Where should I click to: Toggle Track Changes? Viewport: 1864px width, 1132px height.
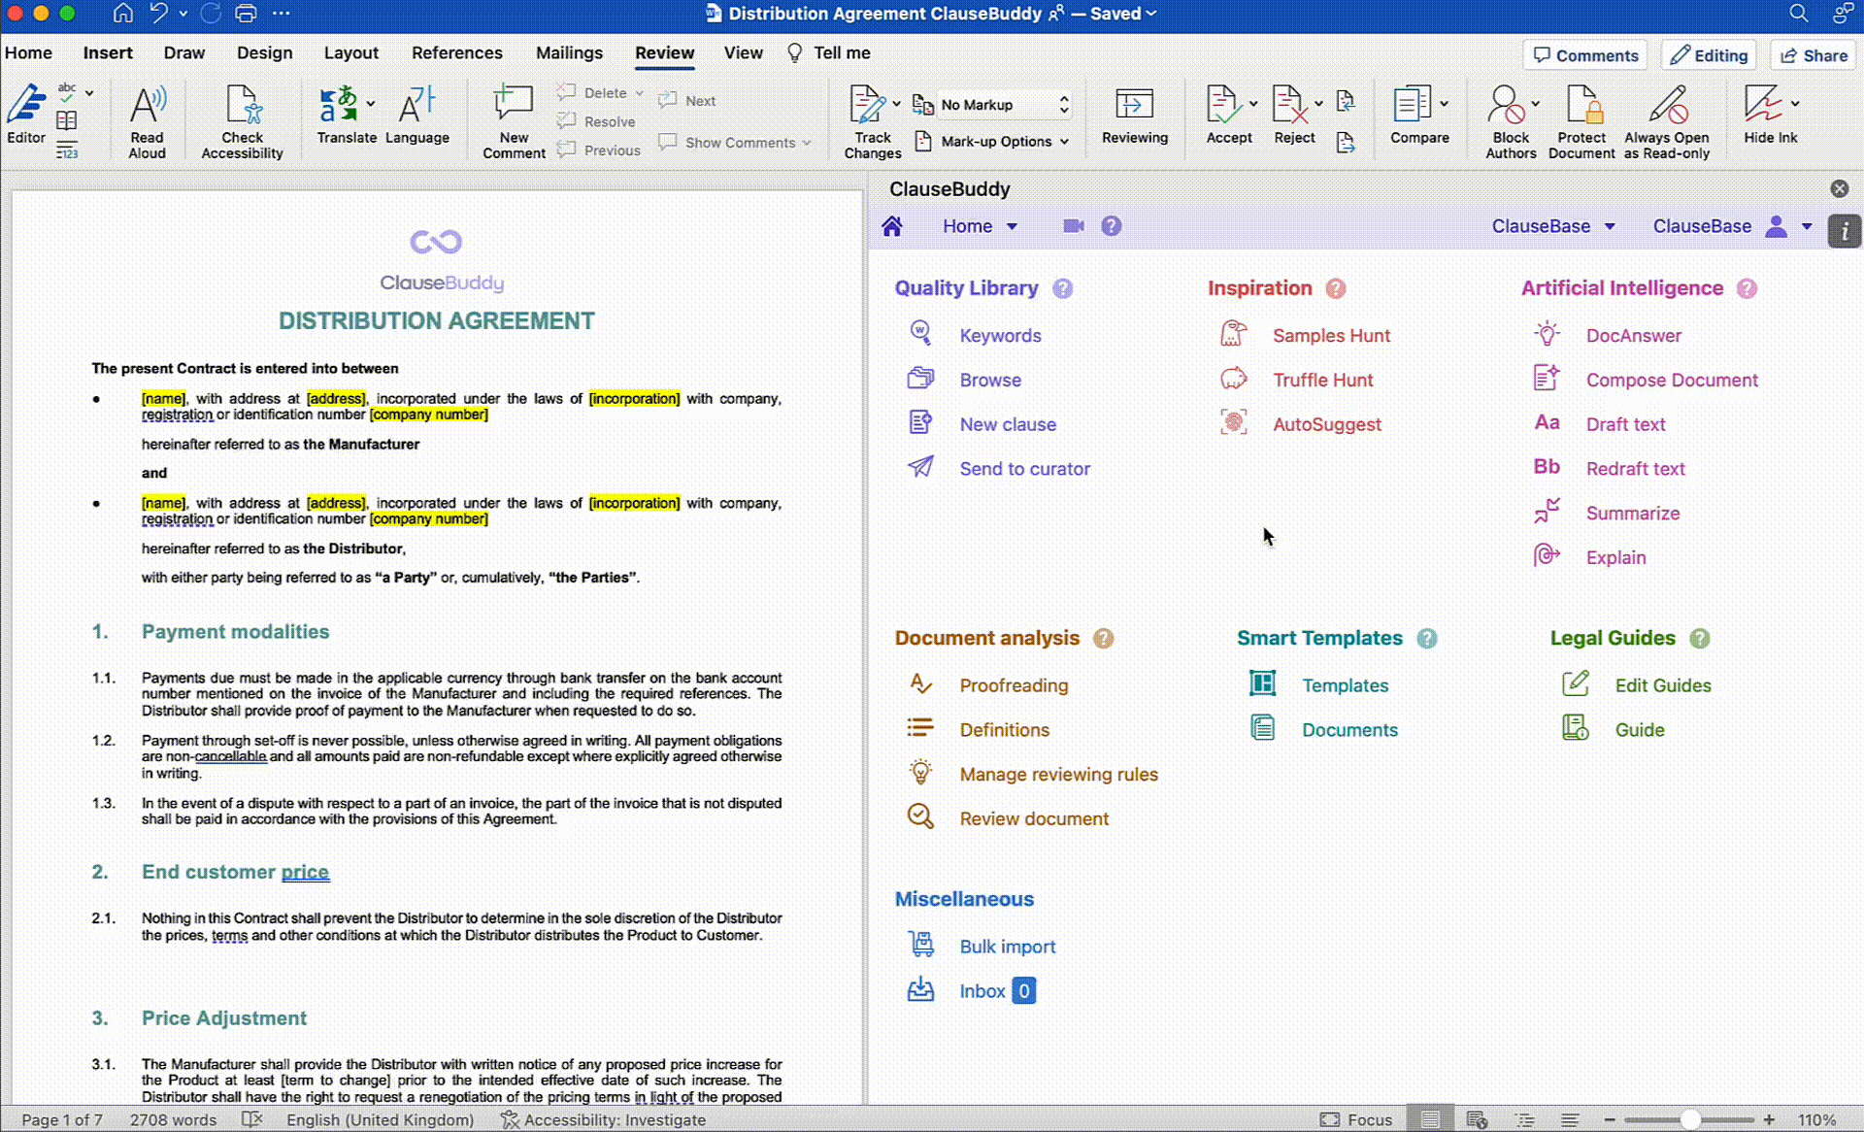(x=872, y=121)
